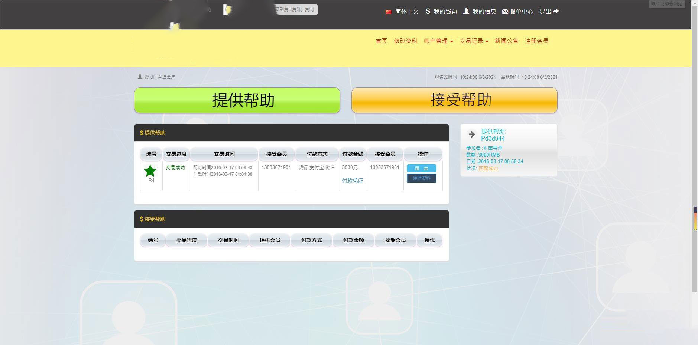
Task: Go to the 新闻公告 page
Action: point(506,41)
